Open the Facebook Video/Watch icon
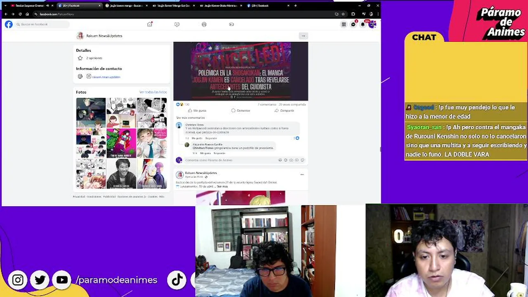 click(x=177, y=24)
